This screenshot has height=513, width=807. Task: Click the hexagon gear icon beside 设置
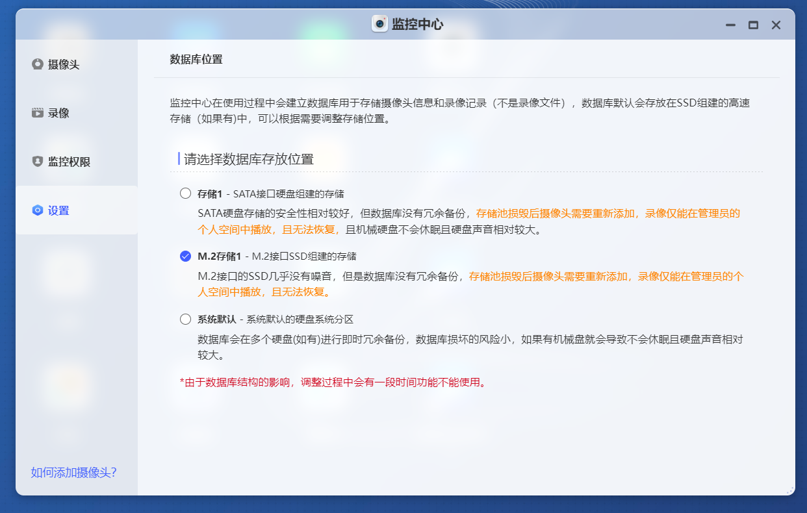coord(38,210)
